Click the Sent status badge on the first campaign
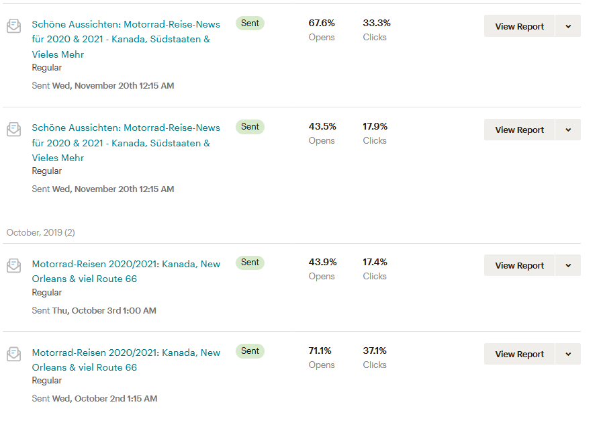Image resolution: width=603 pixels, height=421 pixels. click(249, 23)
